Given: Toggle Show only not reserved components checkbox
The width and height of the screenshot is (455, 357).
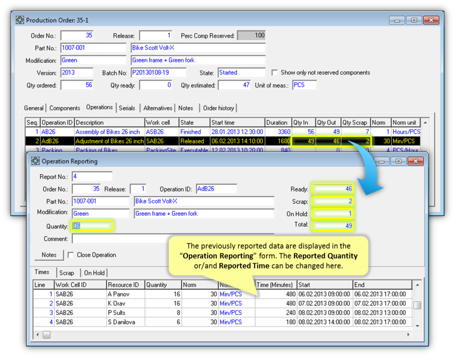Looking at the screenshot, I should pos(274,72).
